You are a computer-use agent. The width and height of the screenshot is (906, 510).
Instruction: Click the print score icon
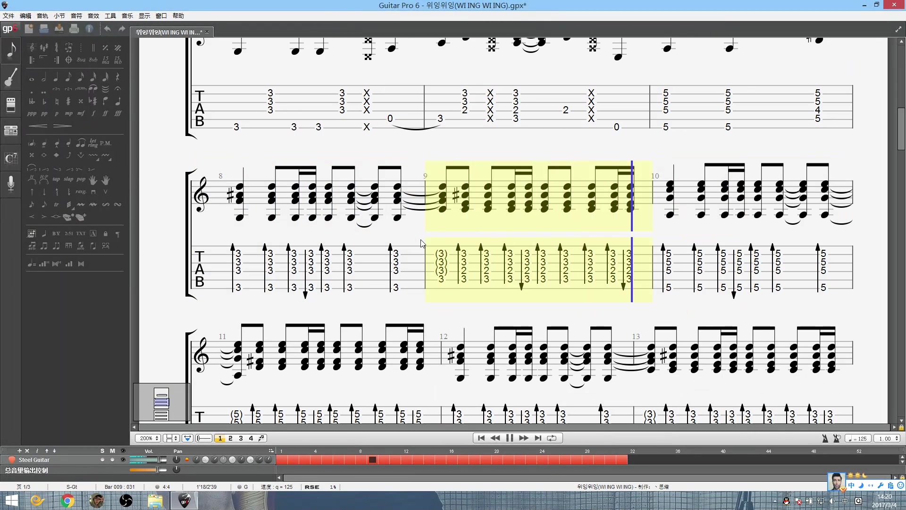point(74,29)
